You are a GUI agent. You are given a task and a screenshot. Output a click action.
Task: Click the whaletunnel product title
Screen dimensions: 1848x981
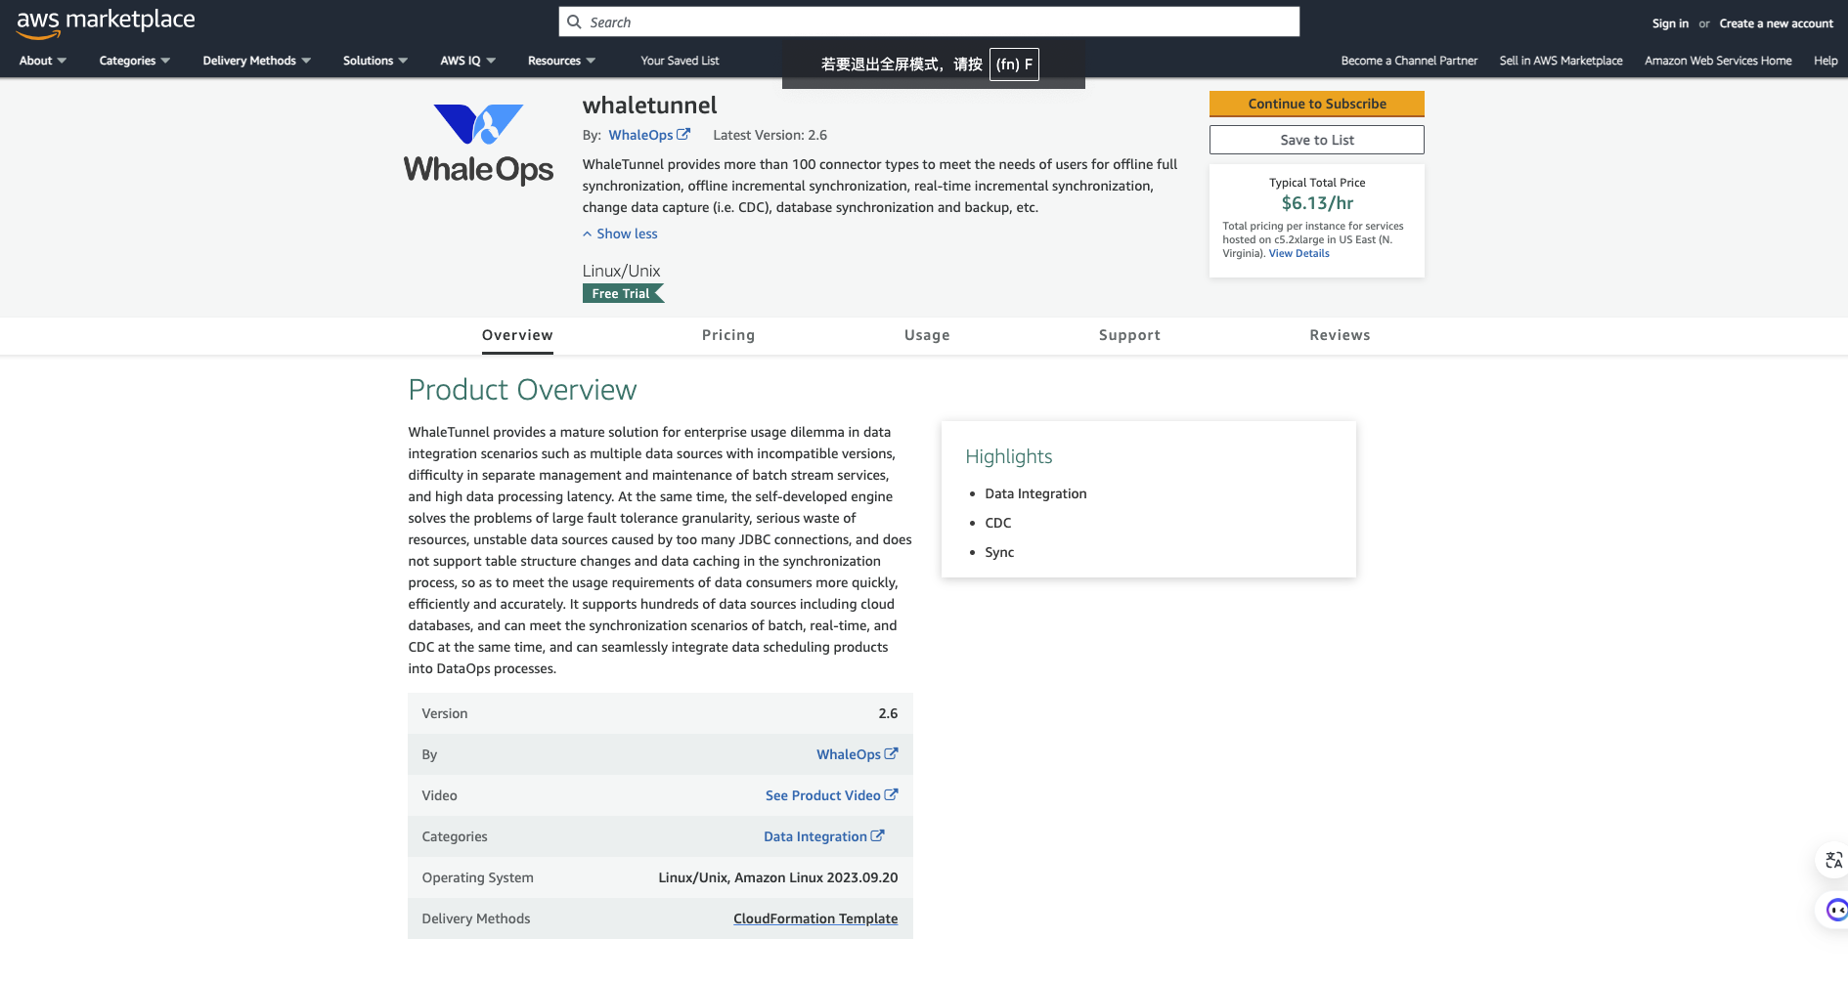[649, 106]
